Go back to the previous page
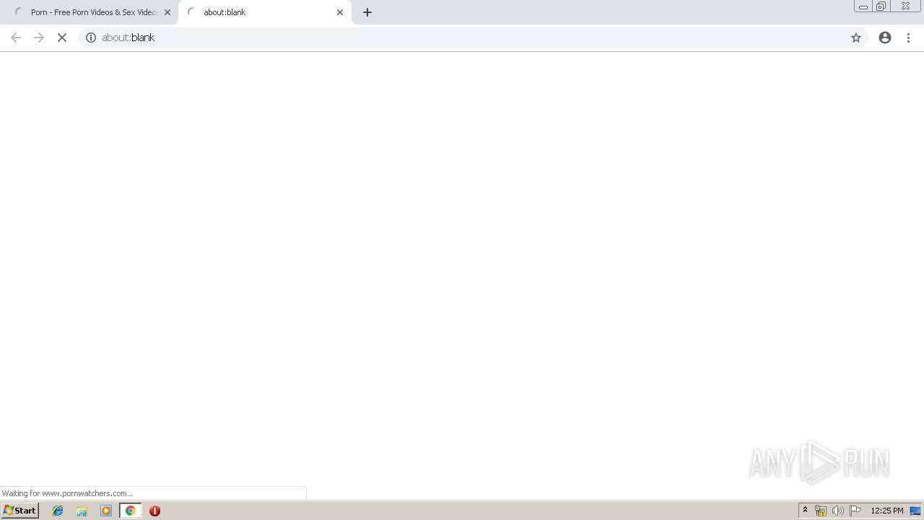The height and width of the screenshot is (520, 924). point(16,38)
